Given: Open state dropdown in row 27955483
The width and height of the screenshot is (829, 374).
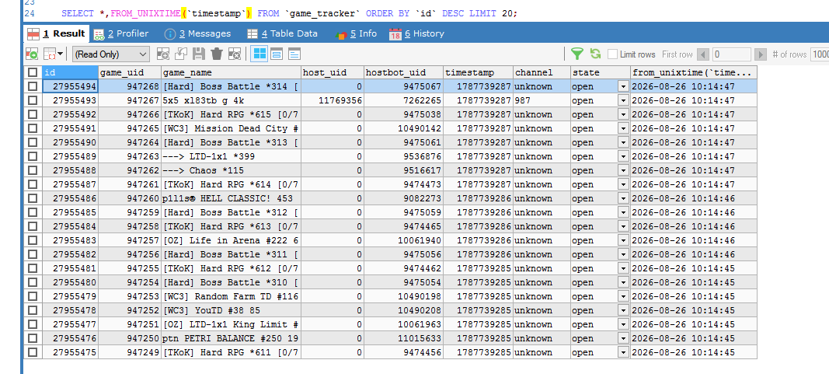Looking at the screenshot, I should 624,240.
